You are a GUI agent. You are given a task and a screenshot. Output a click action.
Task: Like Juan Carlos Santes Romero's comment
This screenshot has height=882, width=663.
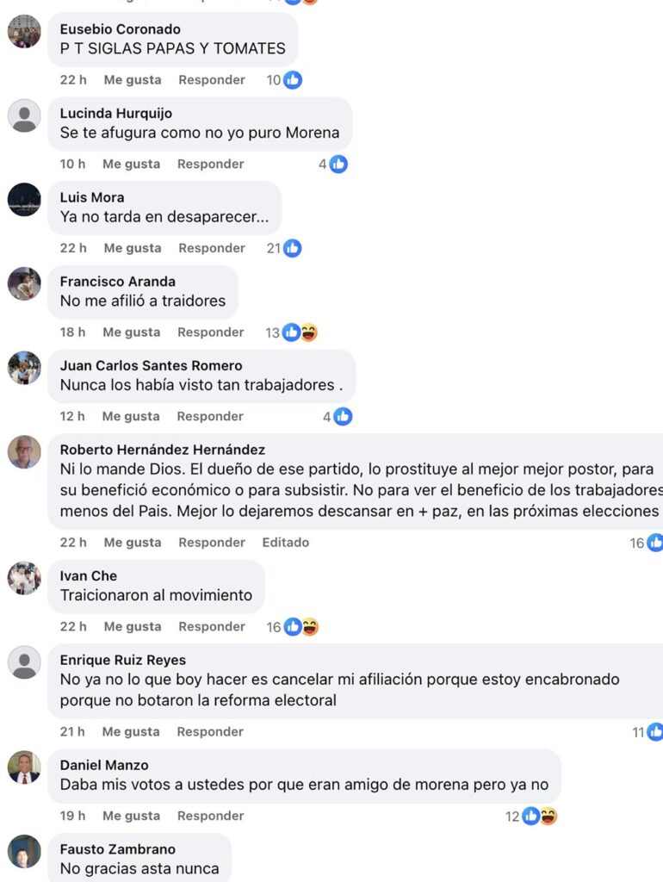tap(131, 417)
